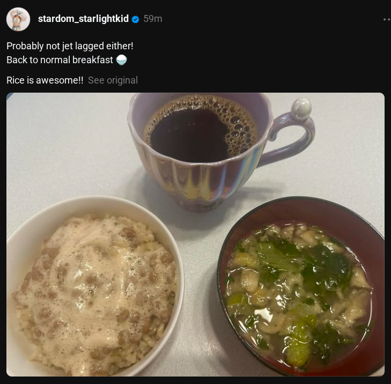Click the stardom_starlightkid username
The image size is (391, 384).
83,19
